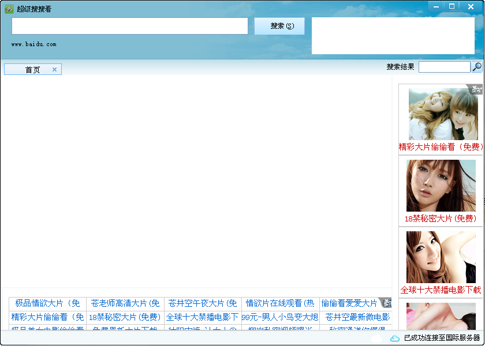The image size is (485, 346).
Task: Click red sidebar caption 精彩大片偷偷看（免费）
Action: [x=441, y=146]
